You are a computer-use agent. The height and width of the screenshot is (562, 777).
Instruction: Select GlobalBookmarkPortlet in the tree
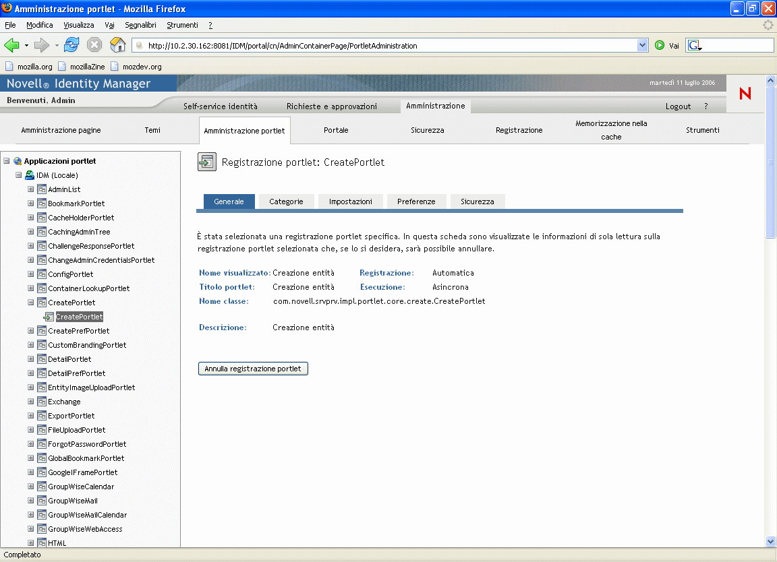tap(86, 458)
